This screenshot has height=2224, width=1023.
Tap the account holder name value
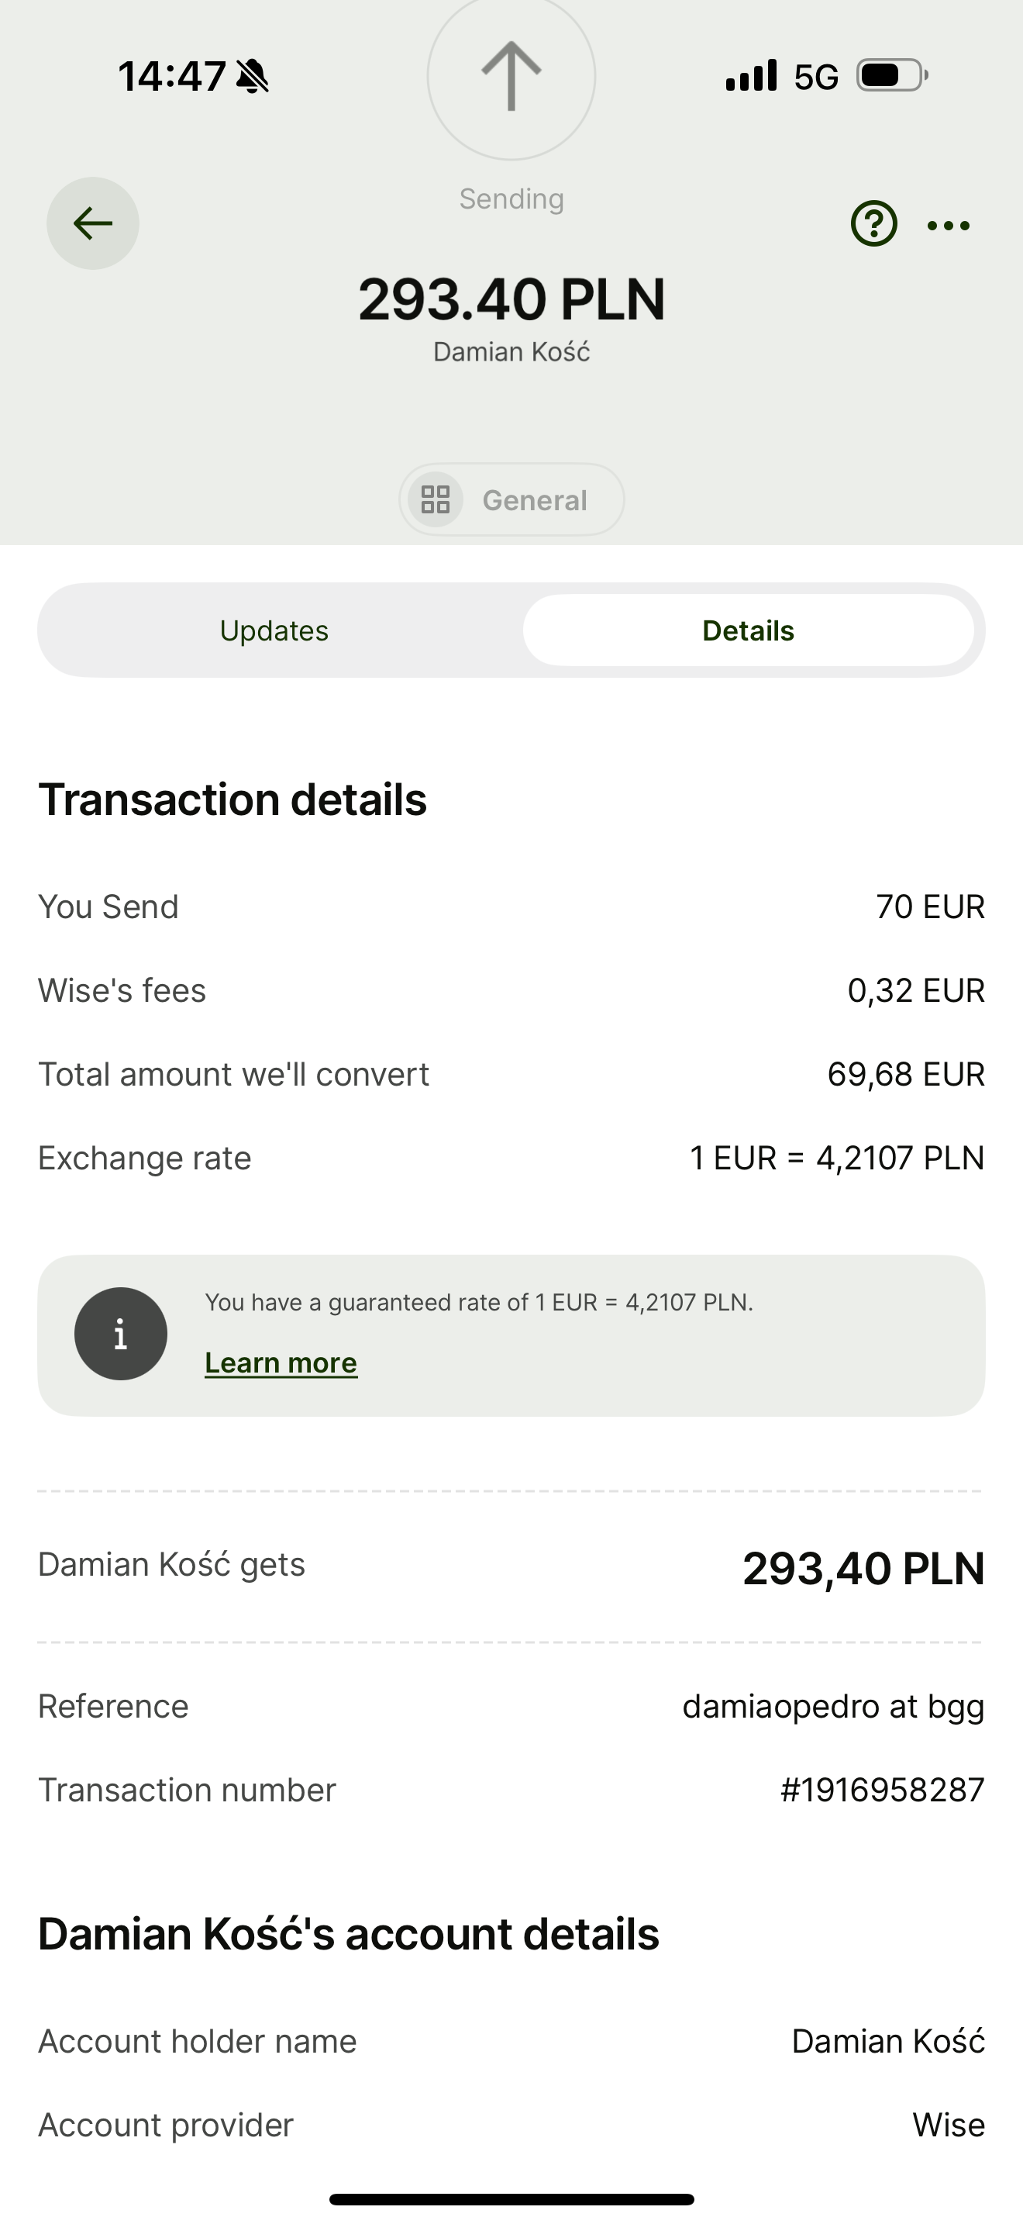pos(887,2041)
